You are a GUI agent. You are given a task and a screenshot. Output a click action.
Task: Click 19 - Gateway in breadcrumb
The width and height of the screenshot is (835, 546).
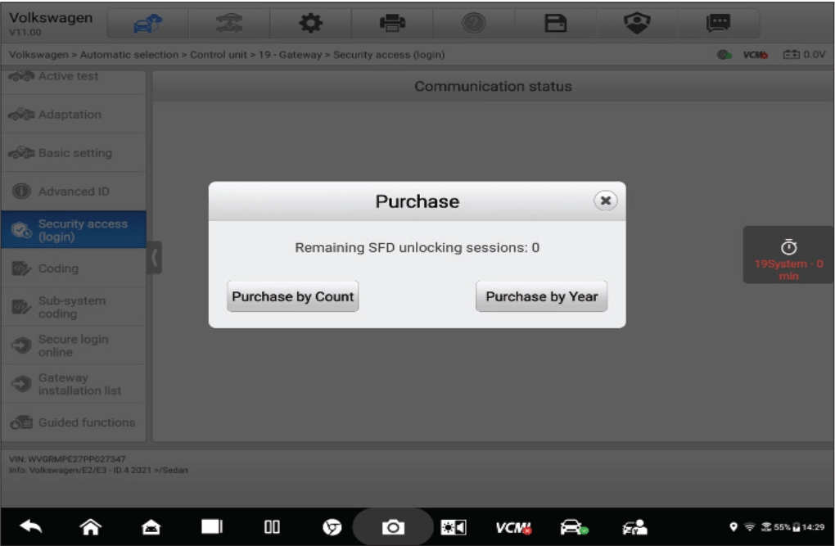(x=291, y=55)
